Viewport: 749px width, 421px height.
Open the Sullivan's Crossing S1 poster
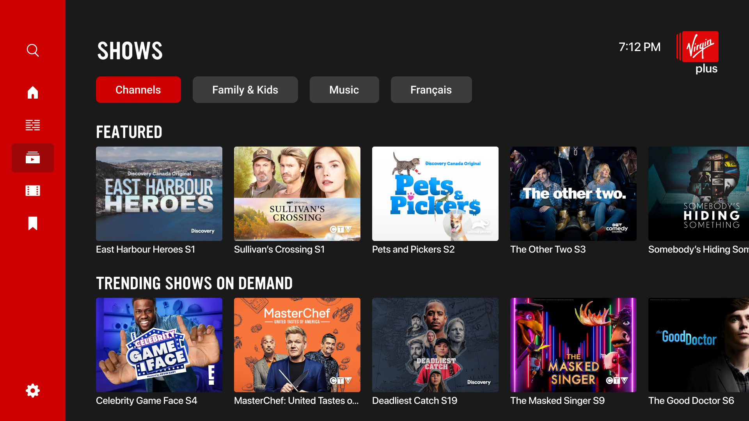click(x=297, y=194)
